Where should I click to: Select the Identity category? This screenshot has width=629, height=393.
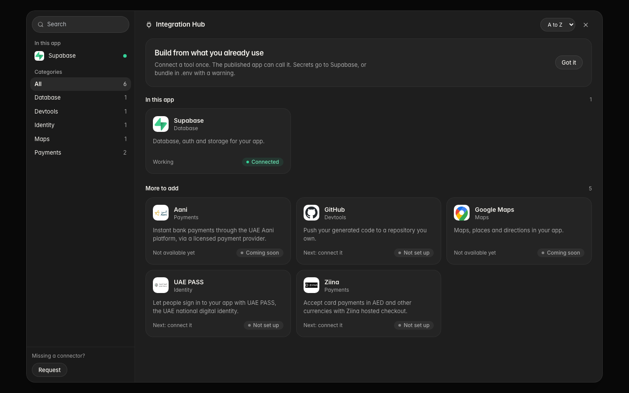pyautogui.click(x=80, y=125)
